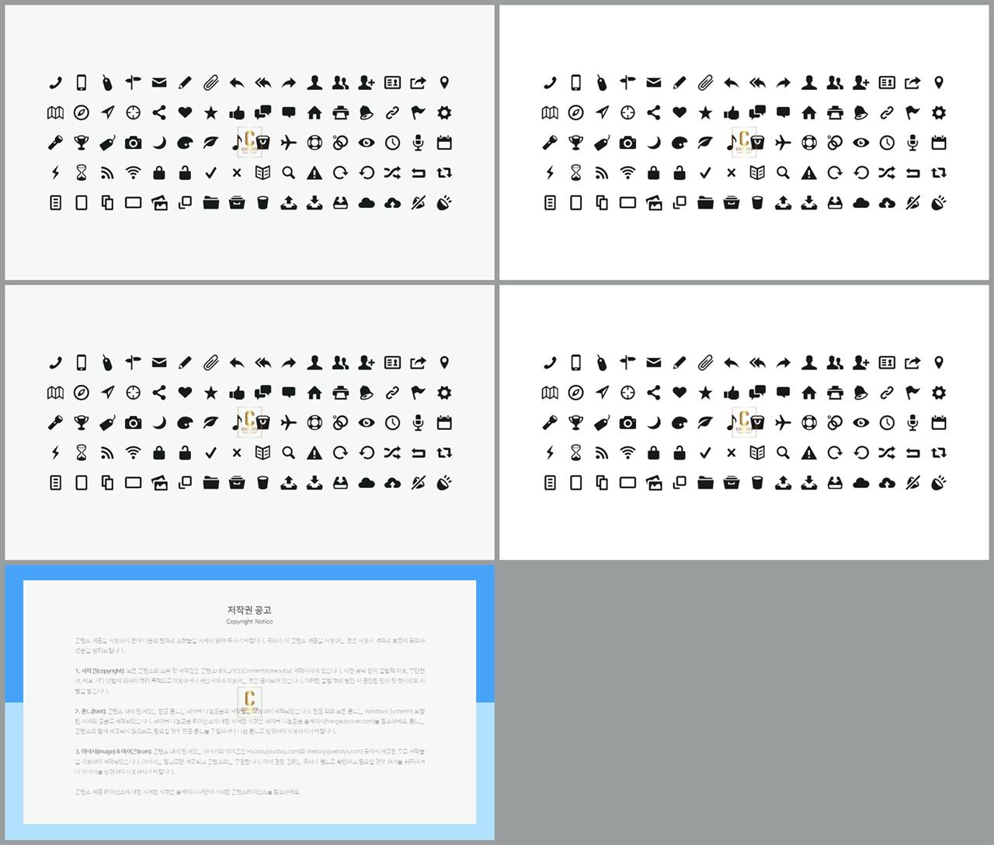The width and height of the screenshot is (994, 845).
Task: Click the 'Copyright Notice' subtitle text
Action: click(x=249, y=622)
